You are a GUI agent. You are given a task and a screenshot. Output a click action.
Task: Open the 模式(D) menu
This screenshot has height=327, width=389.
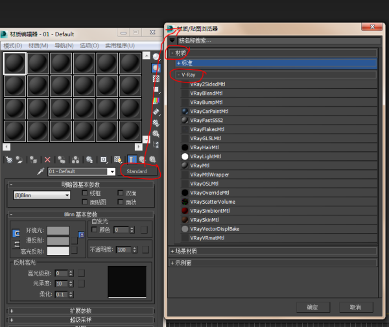coord(13,45)
